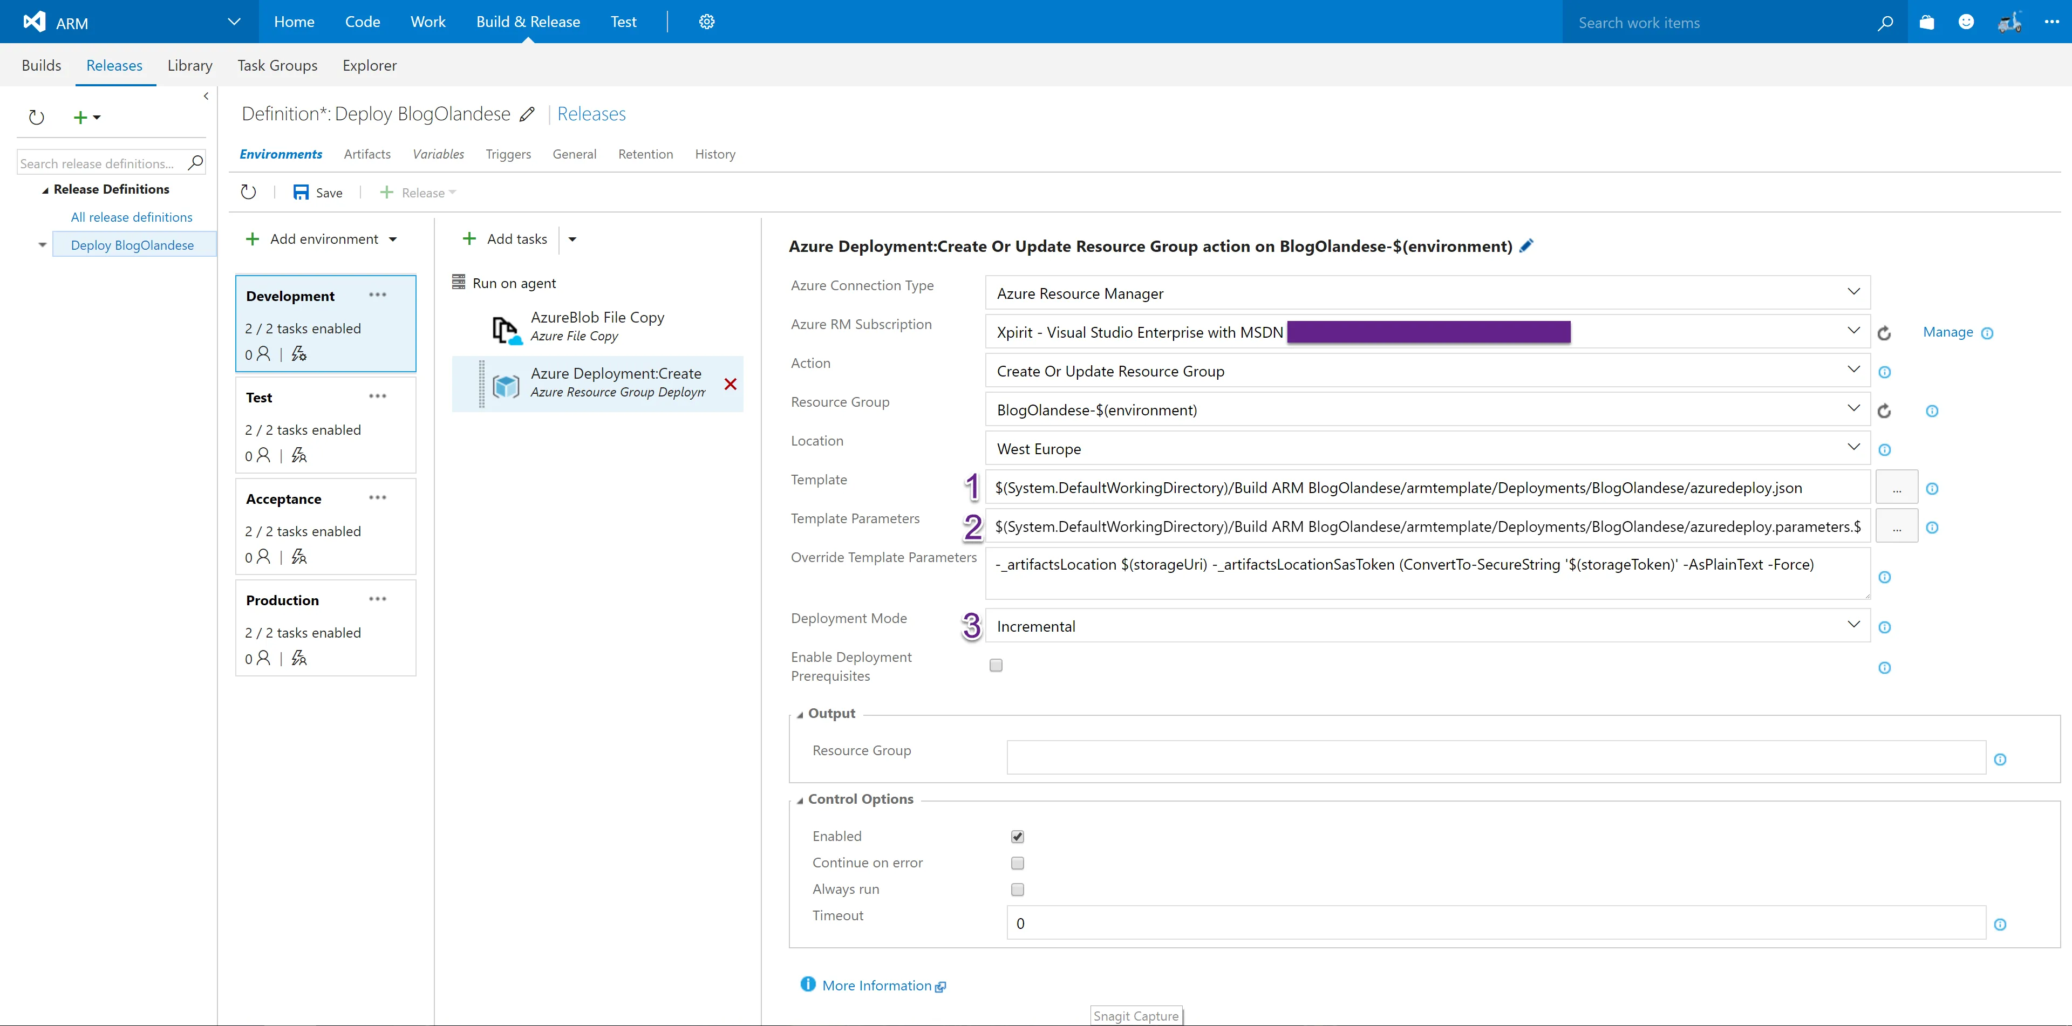Viewport: 2072px width, 1026px height.
Task: Collapse the Release Definitions tree node
Action: click(x=45, y=190)
